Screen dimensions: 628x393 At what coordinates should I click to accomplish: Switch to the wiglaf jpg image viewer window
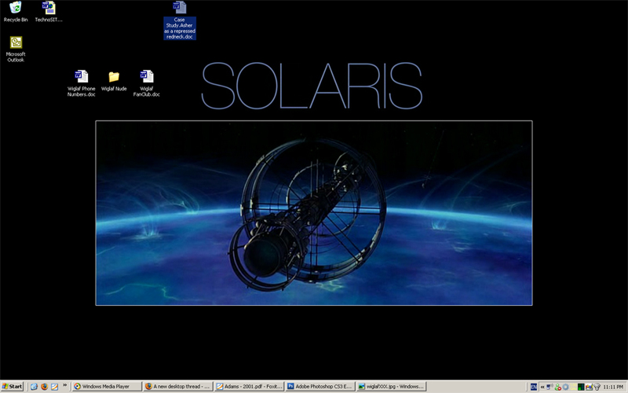pyautogui.click(x=391, y=387)
